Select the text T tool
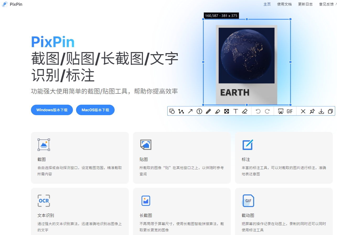337x235 pixels. 236,111
